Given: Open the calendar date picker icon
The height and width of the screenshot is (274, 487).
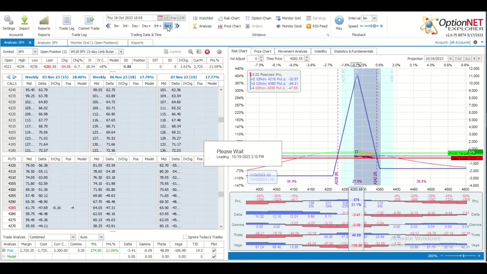Looking at the screenshot, I should click(x=160, y=18).
